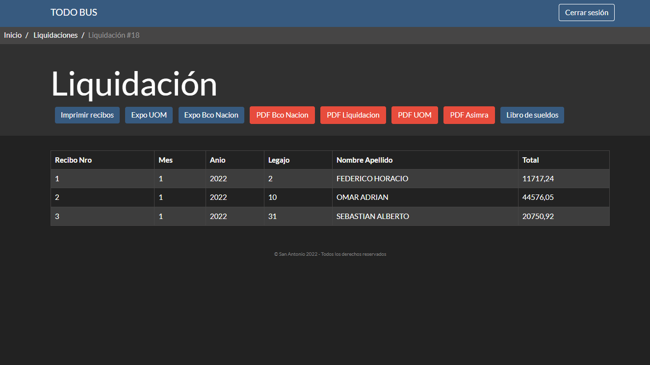650x365 pixels.
Task: Export with the Expo UOM button
Action: tap(149, 115)
